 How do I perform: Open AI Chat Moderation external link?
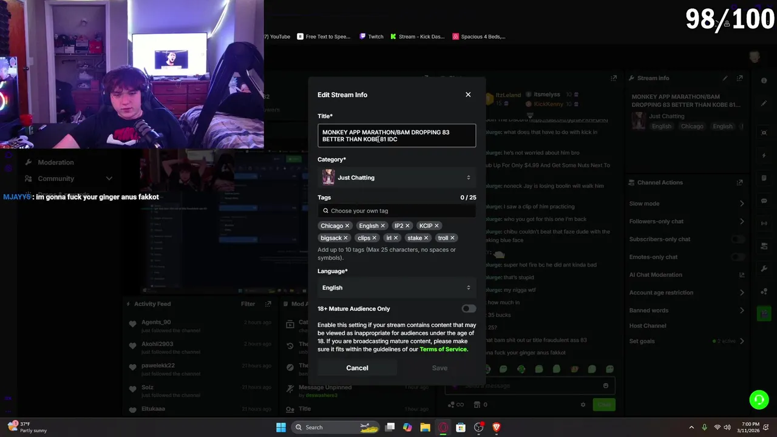click(x=742, y=275)
